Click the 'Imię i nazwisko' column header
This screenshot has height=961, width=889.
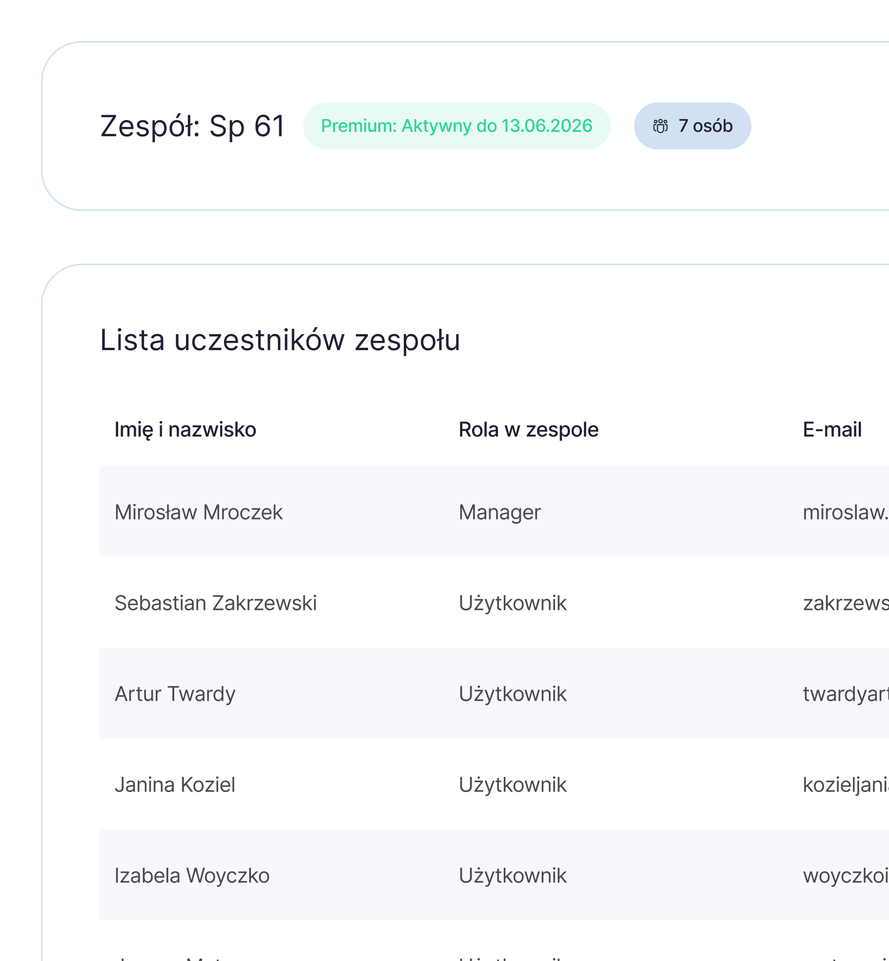pyautogui.click(x=186, y=430)
